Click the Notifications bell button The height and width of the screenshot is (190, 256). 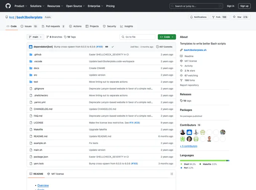[x=198, y=17]
